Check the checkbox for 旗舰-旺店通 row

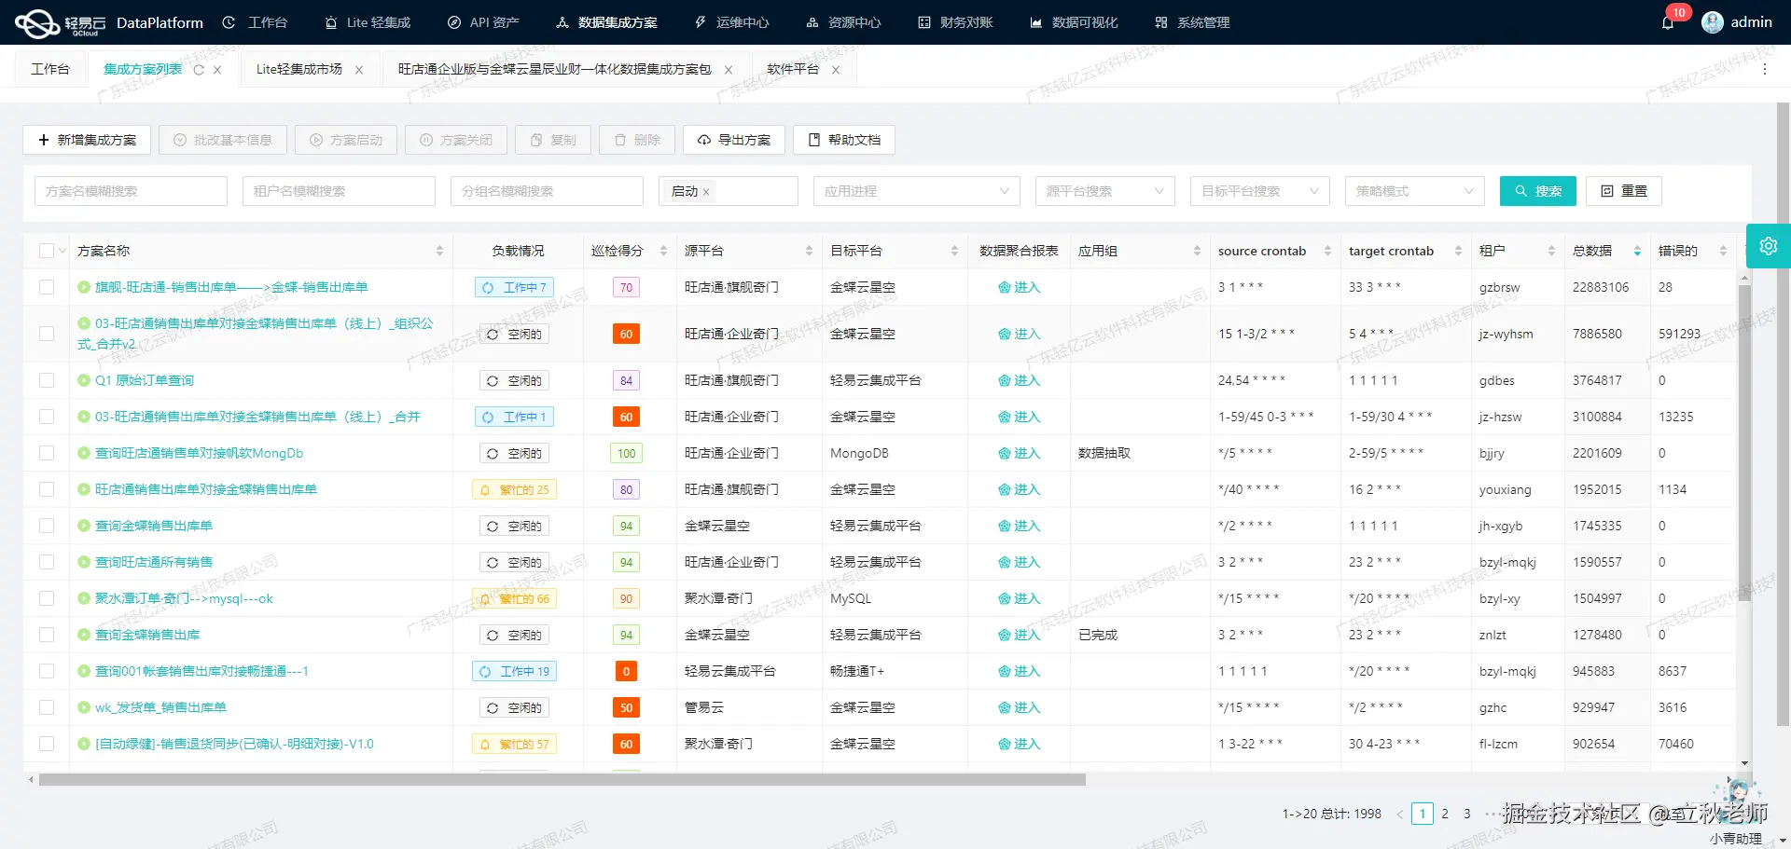pos(47,287)
